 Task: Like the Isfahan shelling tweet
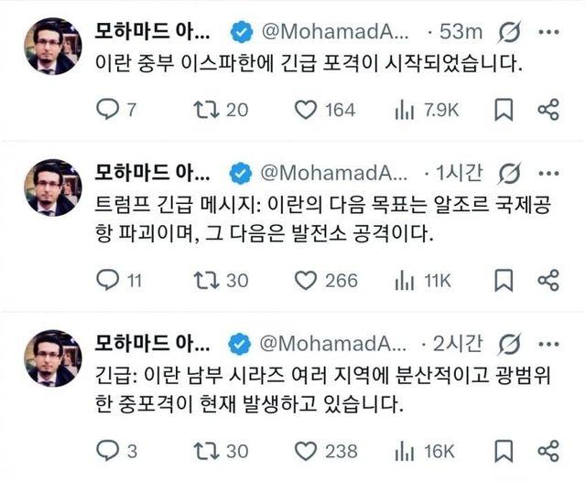point(306,111)
